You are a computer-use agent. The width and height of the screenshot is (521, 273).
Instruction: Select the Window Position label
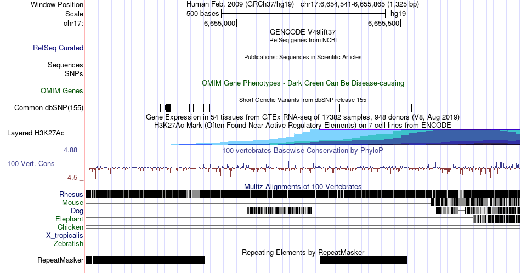57,4
